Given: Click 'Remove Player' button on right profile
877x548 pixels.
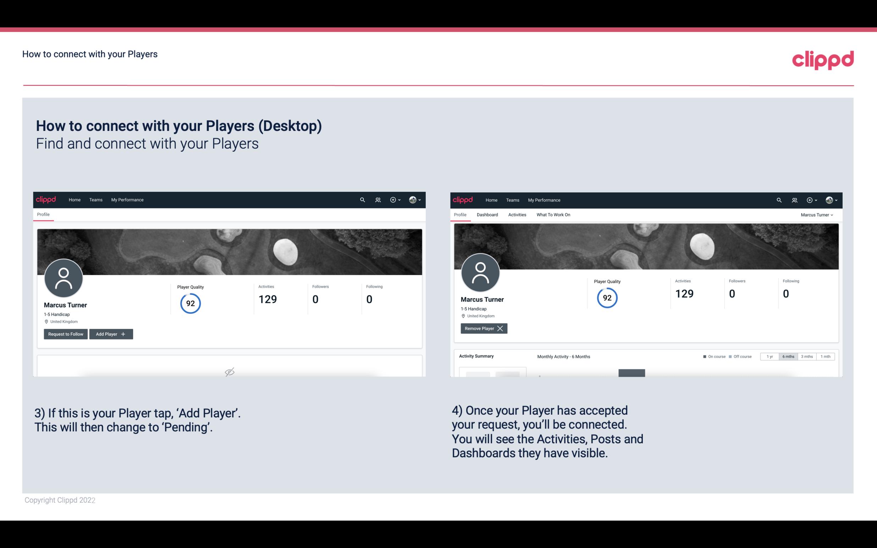Looking at the screenshot, I should click(x=483, y=328).
